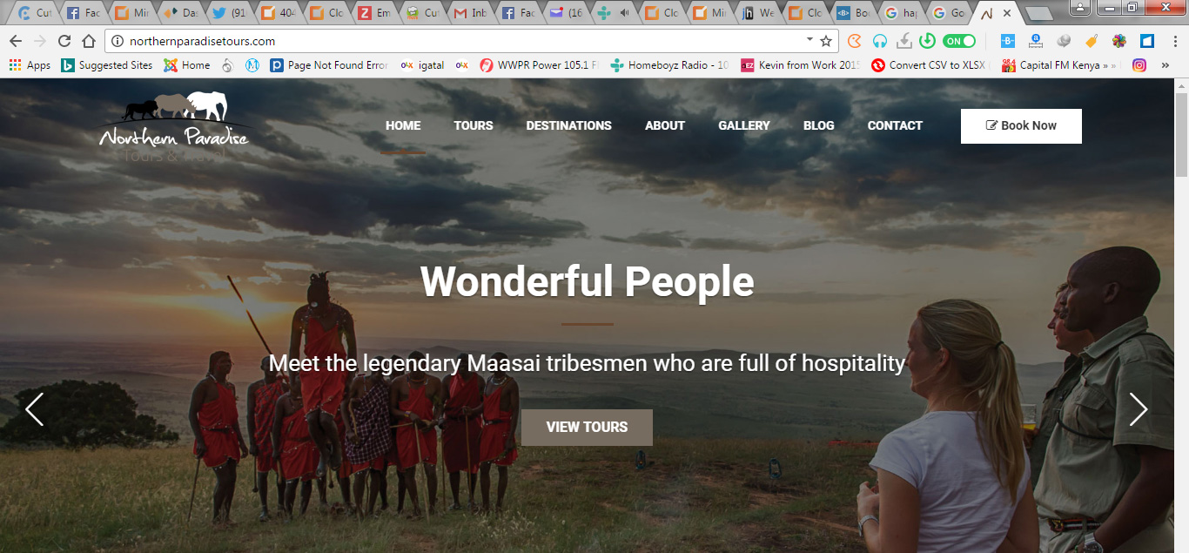Toggle the green ON extension switch
This screenshot has height=553, width=1189.
[959, 41]
